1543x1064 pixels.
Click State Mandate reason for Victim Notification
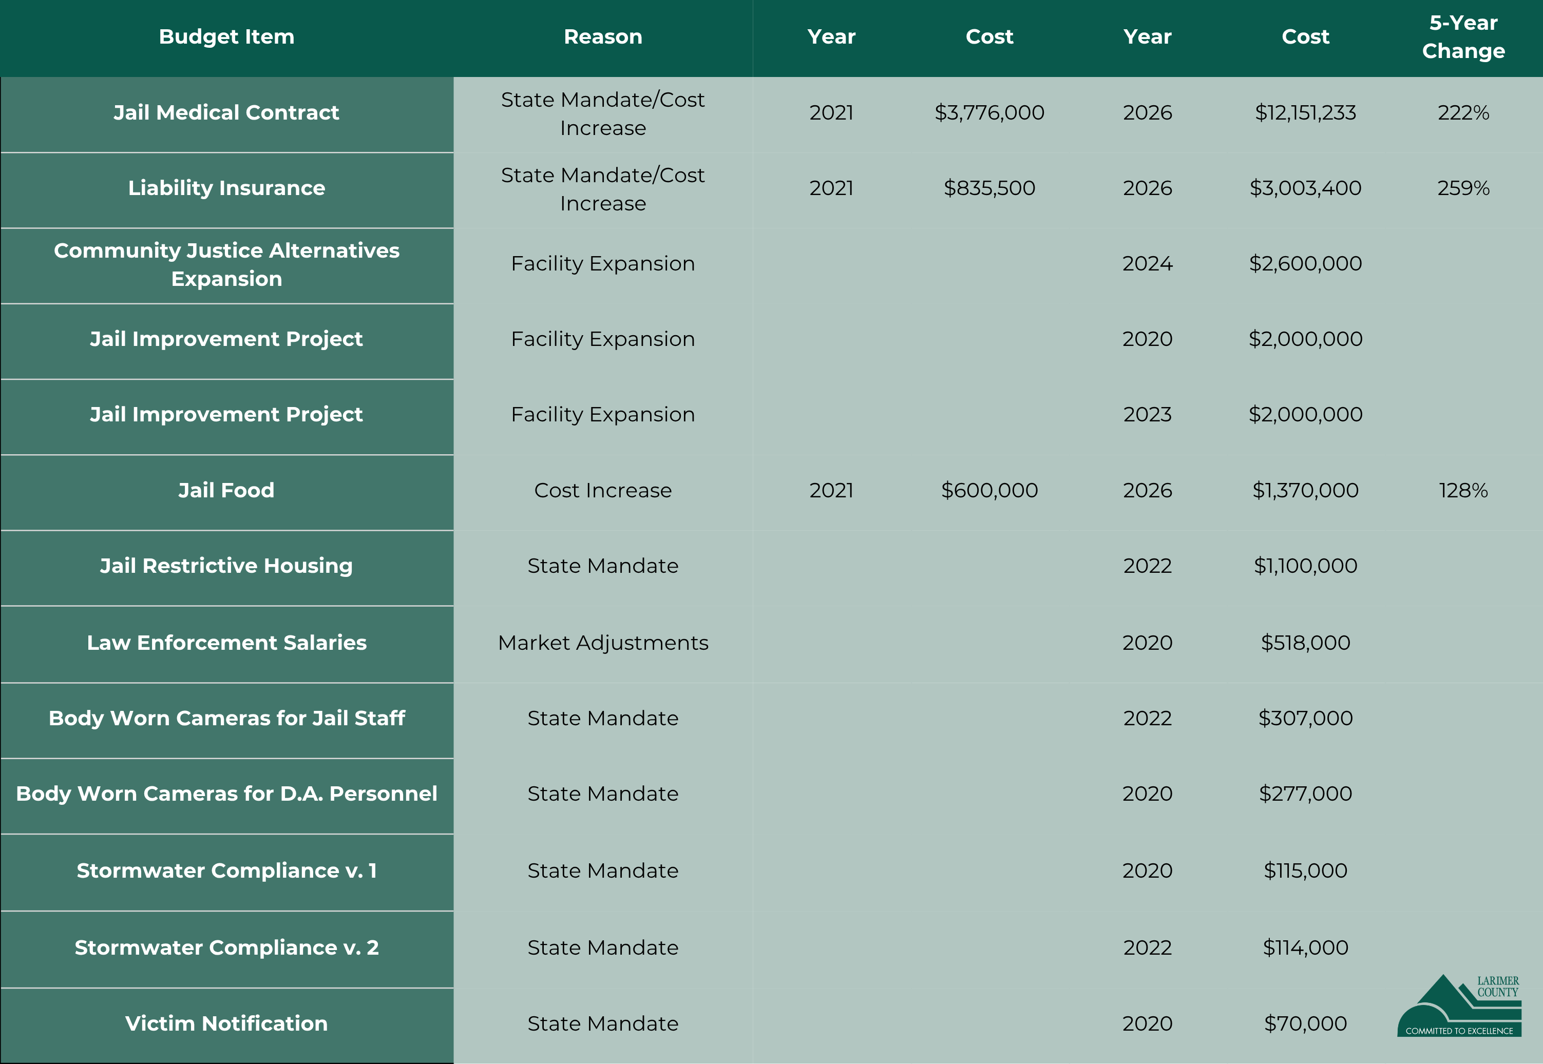[603, 1023]
